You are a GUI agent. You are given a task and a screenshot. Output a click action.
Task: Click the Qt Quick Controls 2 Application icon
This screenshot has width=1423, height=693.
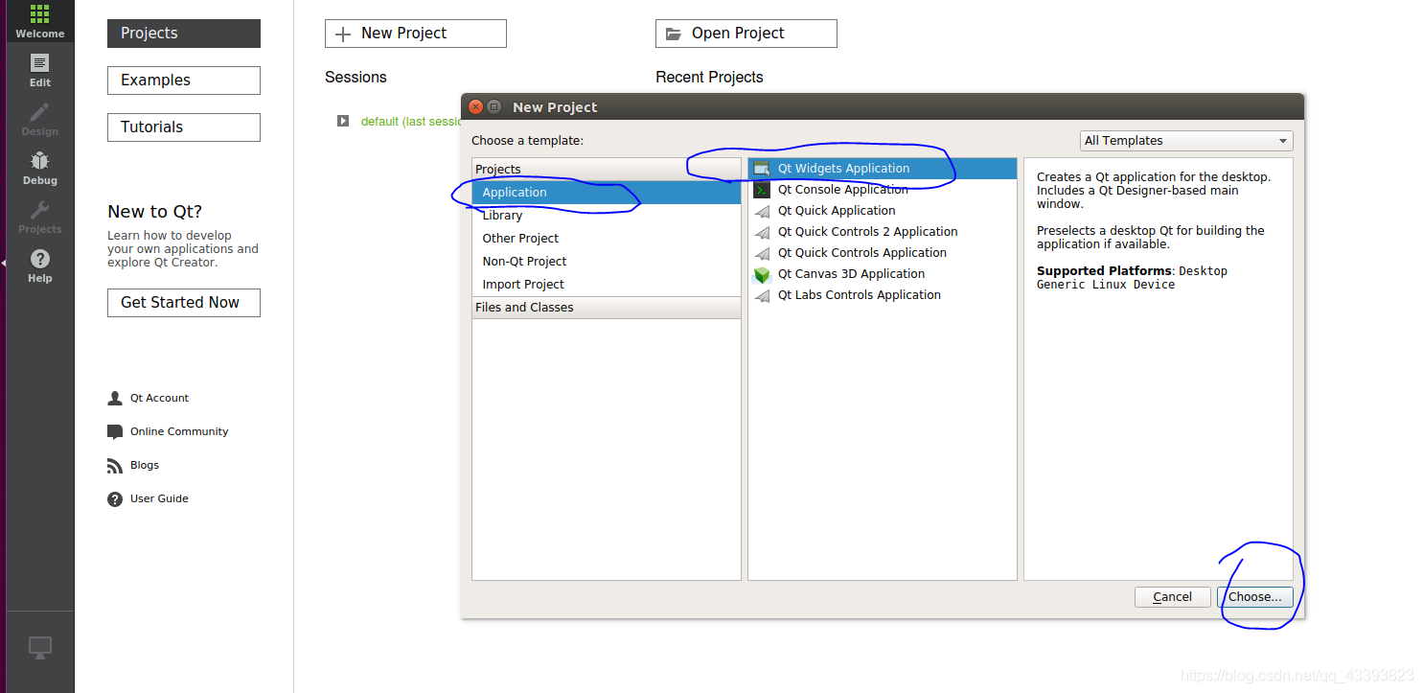tap(762, 232)
